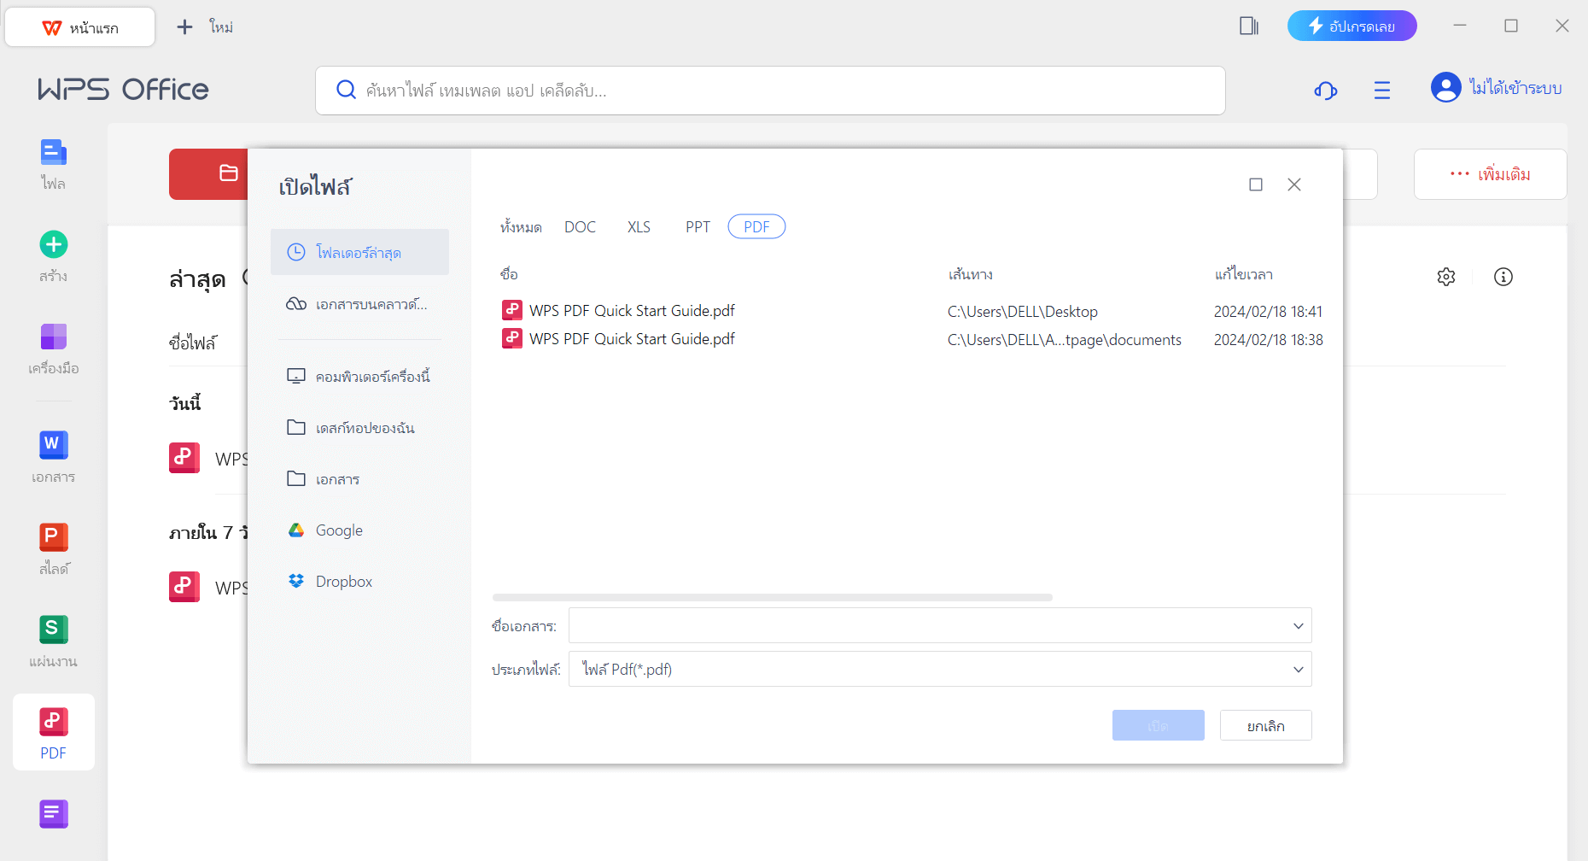
Task: Expand the ชื่อเอกสาร dropdown arrow
Action: click(x=1299, y=626)
